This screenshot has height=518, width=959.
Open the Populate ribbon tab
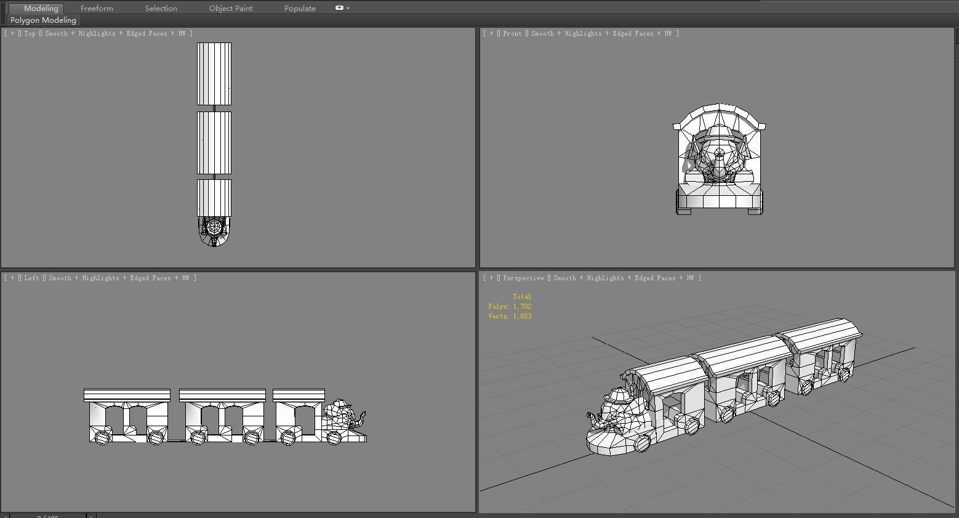click(300, 8)
